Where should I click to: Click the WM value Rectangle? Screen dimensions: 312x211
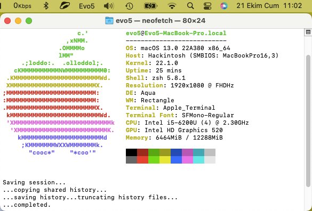tap(157, 100)
